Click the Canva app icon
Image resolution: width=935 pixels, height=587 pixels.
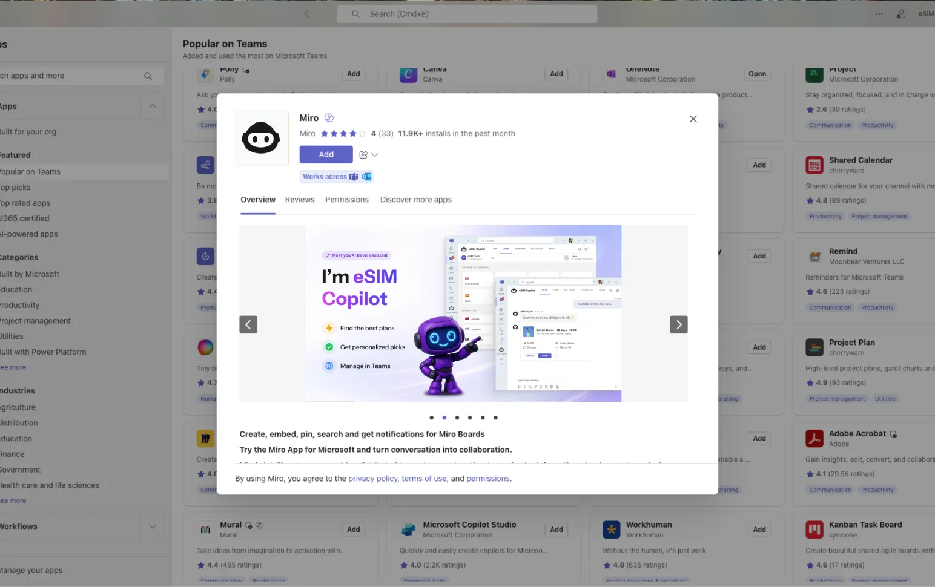coord(408,75)
